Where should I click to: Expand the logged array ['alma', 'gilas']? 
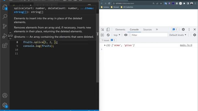click(x=105, y=45)
